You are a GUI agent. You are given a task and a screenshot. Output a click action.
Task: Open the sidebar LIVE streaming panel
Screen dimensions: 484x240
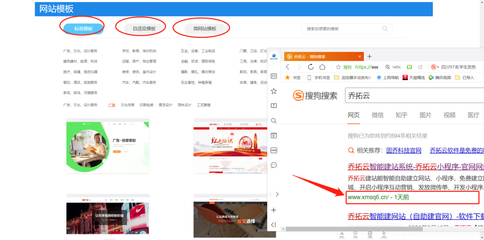coord(274,150)
